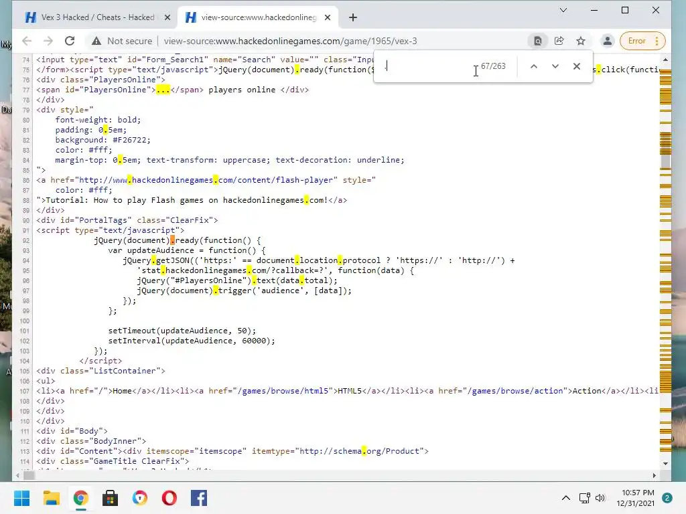
Task: Click the 67/263 match counter
Action: coord(493,66)
